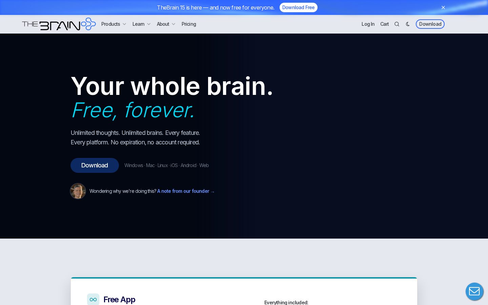Screen dimensions: 488x305
Task: Click Download Free in the banner
Action: (299, 7)
